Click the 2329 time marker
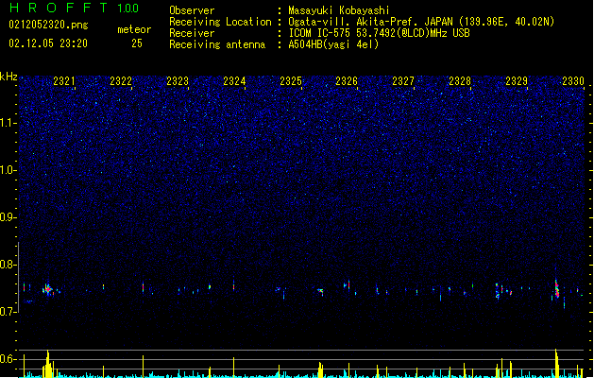Image resolution: width=594 pixels, height=378 pixels. 517,81
